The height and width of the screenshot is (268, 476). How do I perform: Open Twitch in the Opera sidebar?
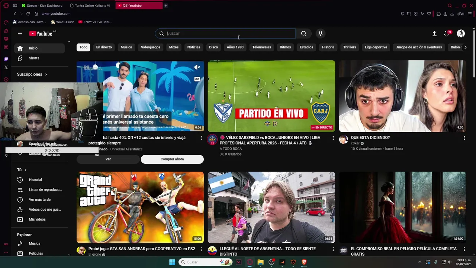(x=6, y=59)
